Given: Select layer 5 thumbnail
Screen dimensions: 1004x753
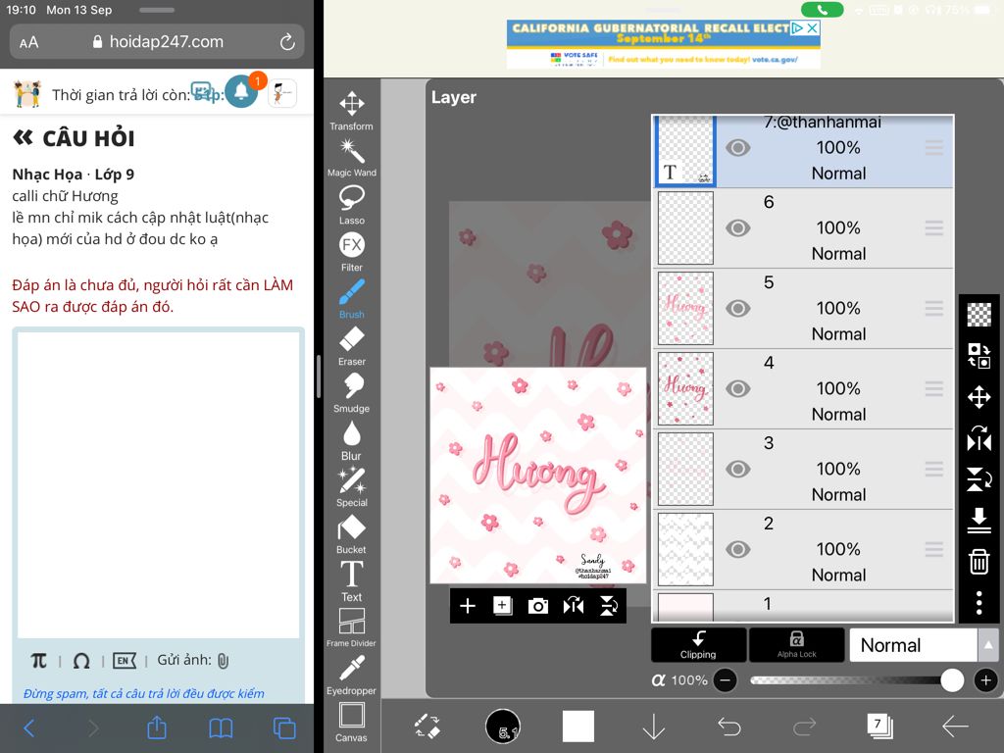Looking at the screenshot, I should 685,309.
